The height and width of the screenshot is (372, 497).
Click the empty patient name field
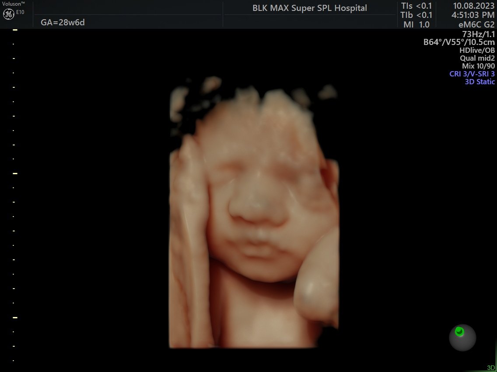pyautogui.click(x=127, y=8)
